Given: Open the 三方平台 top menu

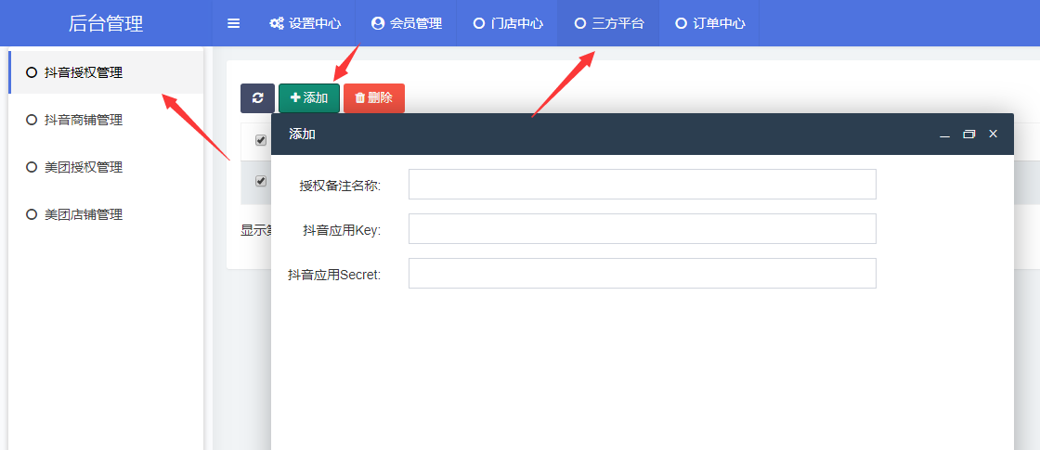Looking at the screenshot, I should click(x=609, y=23).
